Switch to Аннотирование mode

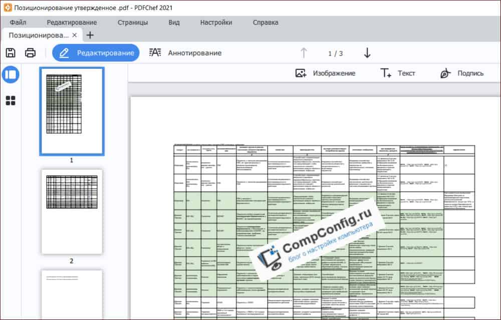point(185,53)
